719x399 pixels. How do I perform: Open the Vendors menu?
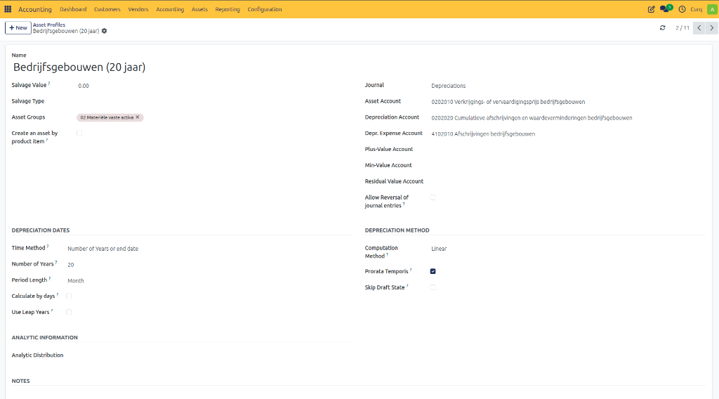tap(138, 9)
